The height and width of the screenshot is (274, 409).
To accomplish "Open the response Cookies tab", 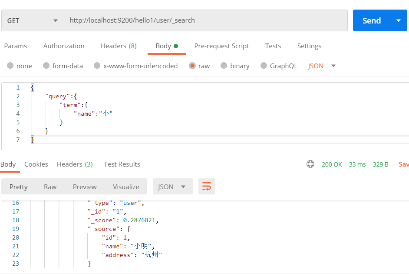I will [36, 164].
